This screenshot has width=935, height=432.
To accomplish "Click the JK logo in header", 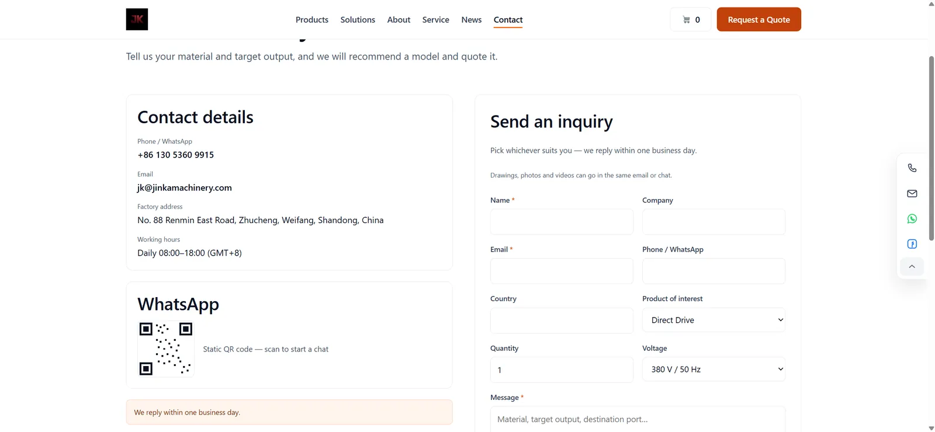I will [x=137, y=19].
